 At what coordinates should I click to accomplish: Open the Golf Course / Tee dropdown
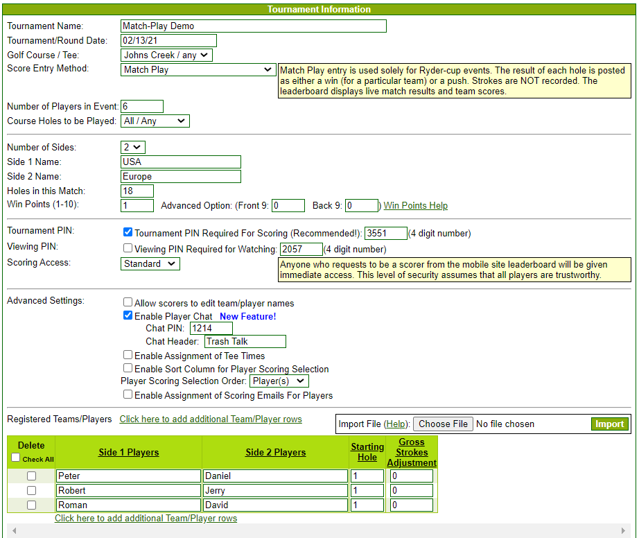pos(166,55)
